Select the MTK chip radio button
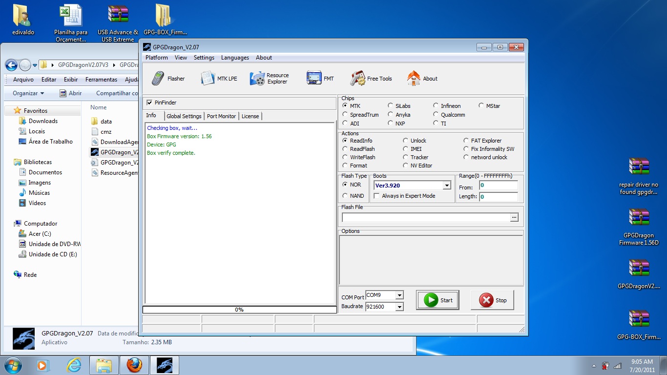Screen dimensions: 667x375 coord(345,106)
